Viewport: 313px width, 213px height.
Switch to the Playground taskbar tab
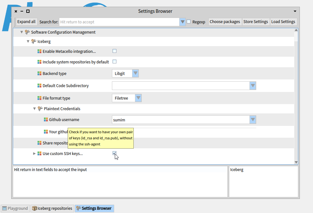[x=15, y=209]
